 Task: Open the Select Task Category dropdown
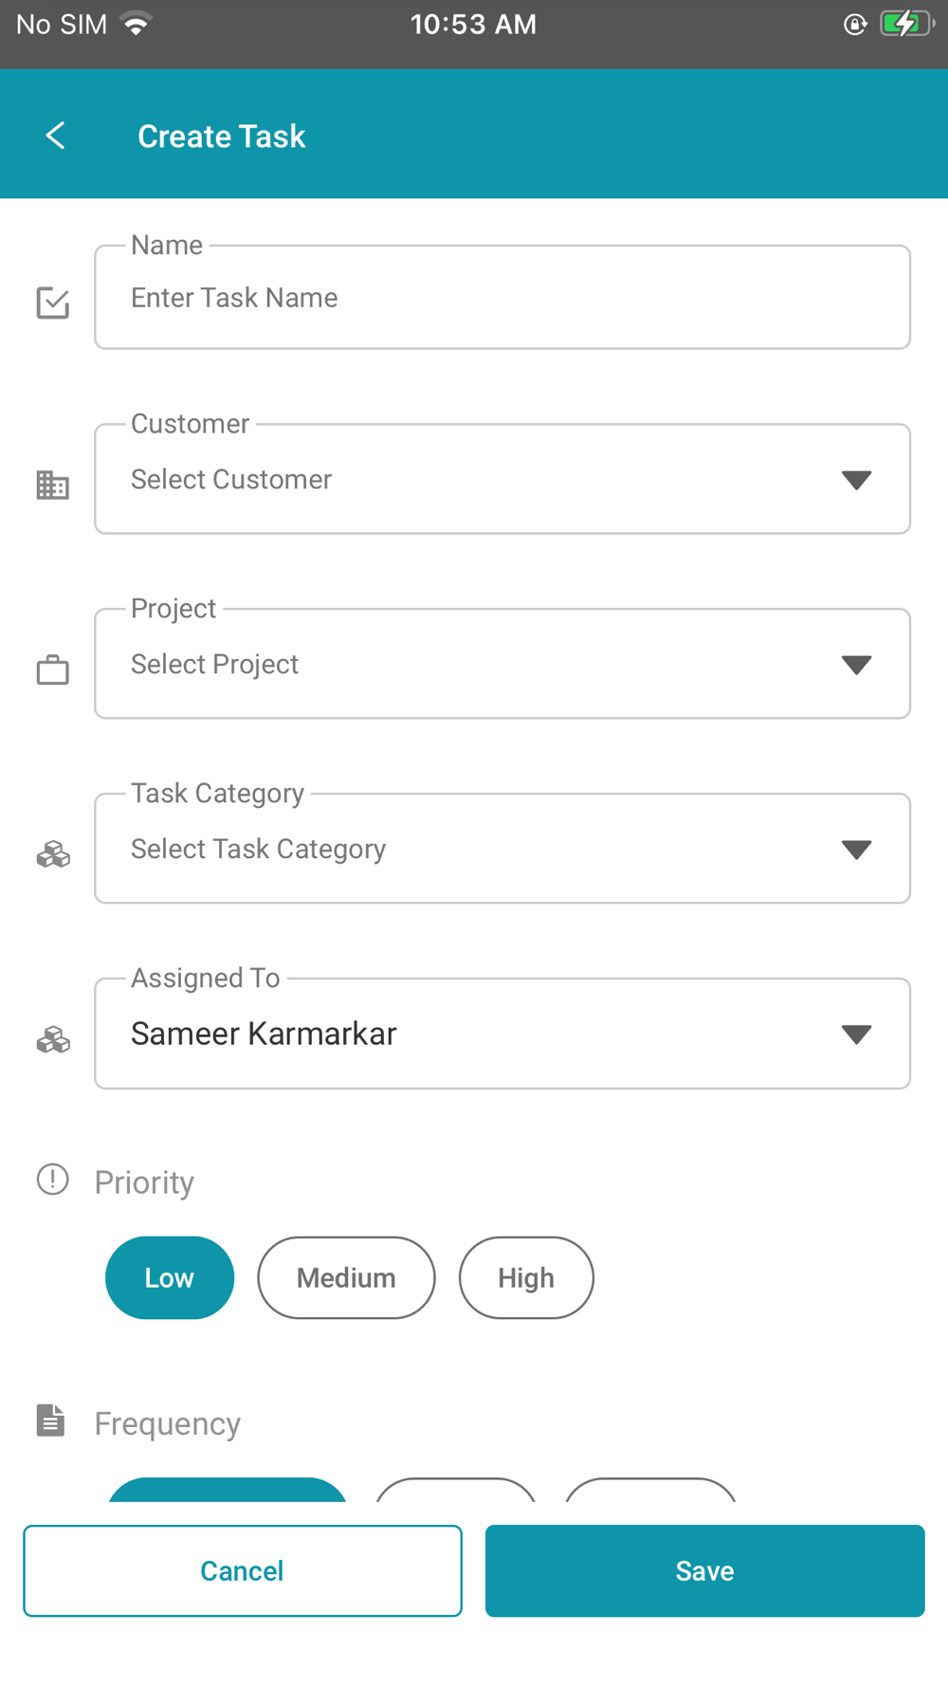[x=502, y=850]
